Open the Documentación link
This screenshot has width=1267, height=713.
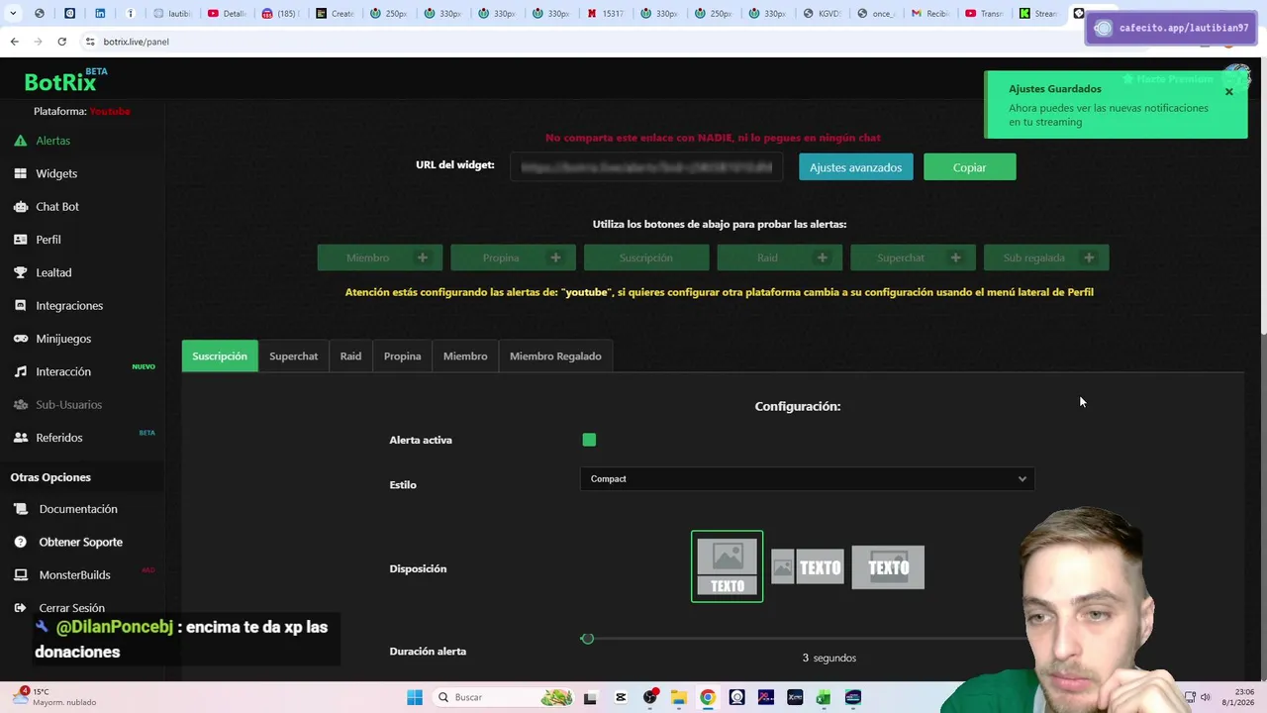78,509
